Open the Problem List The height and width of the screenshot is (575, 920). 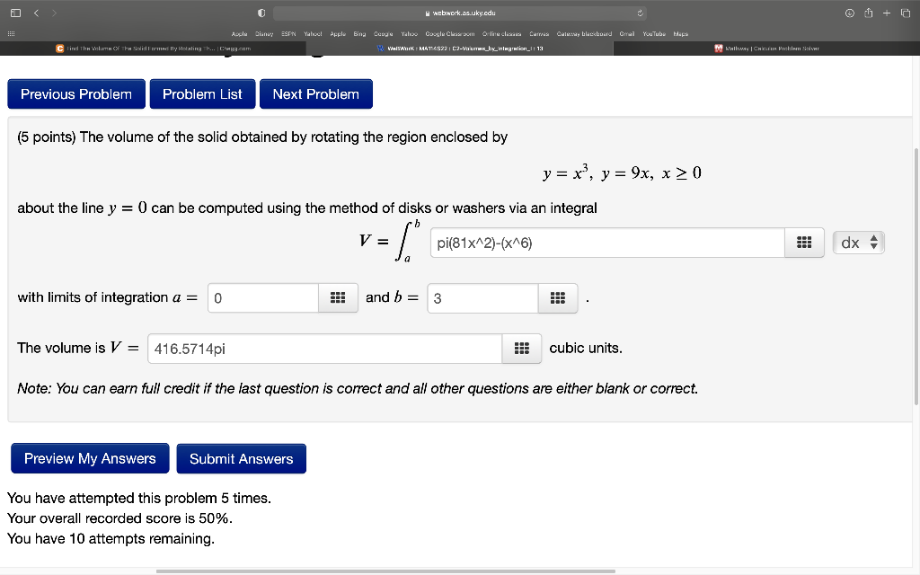201,93
